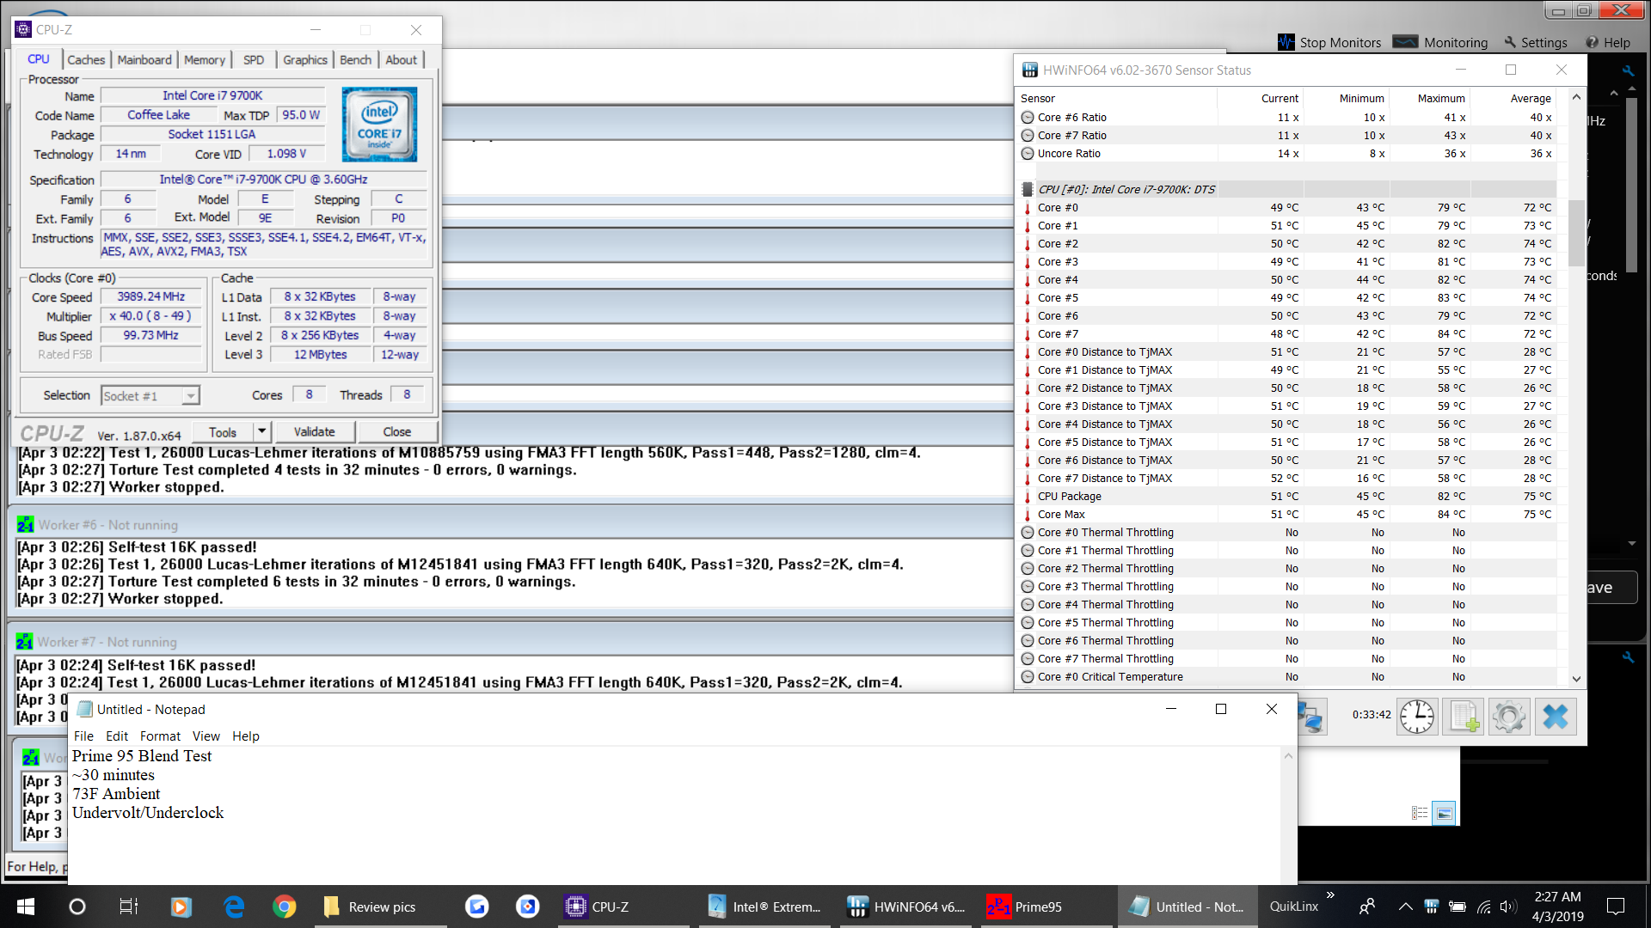Click the HWiNFO scrollbar up arrow
The width and height of the screenshot is (1651, 928).
point(1576,97)
